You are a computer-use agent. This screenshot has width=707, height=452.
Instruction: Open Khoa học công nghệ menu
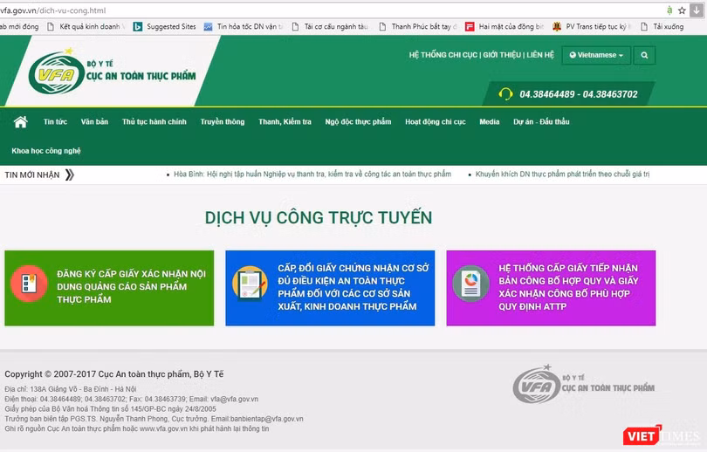[x=46, y=150]
